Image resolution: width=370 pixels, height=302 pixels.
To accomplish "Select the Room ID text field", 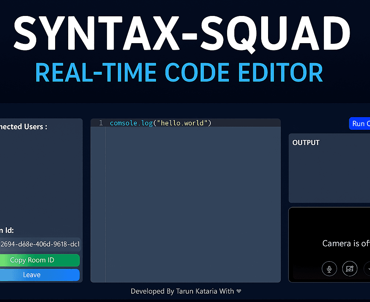I will [x=39, y=244].
